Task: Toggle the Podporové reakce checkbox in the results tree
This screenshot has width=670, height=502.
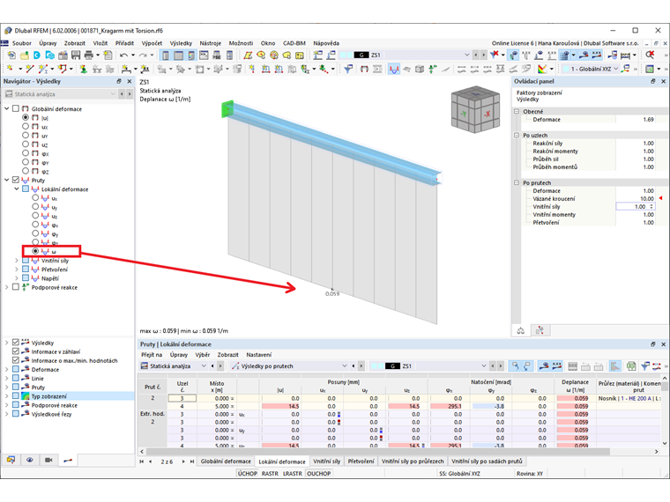Action: (x=16, y=287)
